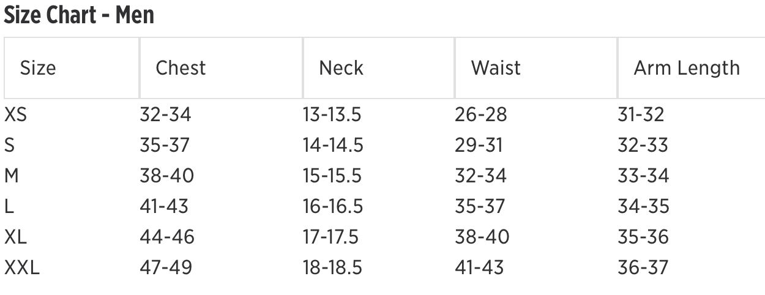765x295 pixels.
Task: Click the Size Chart - Men heading
Action: (79, 15)
